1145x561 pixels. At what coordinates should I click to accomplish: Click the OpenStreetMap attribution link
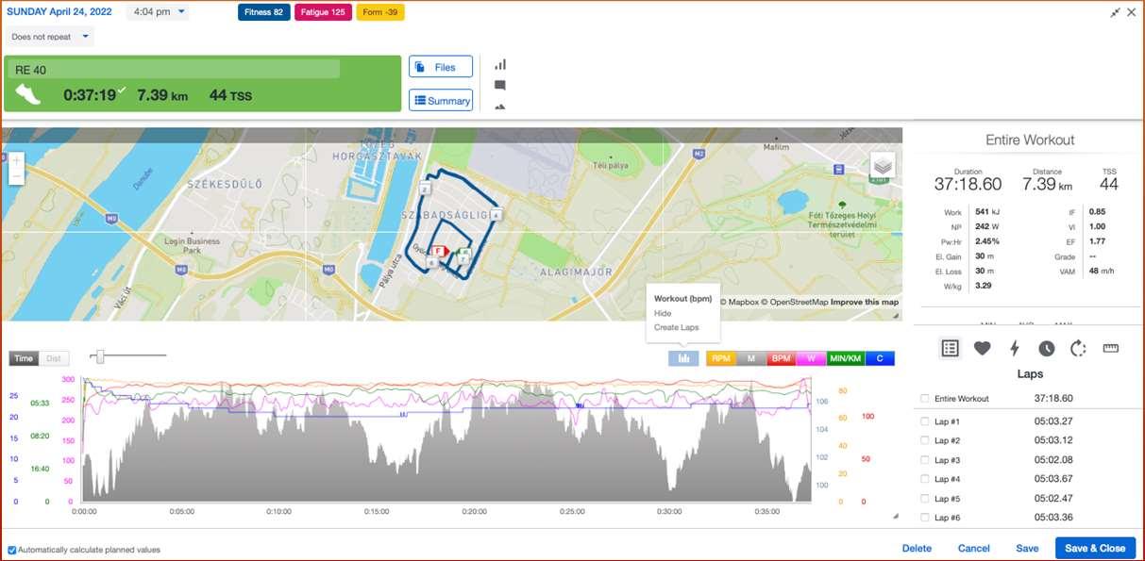[x=797, y=303]
